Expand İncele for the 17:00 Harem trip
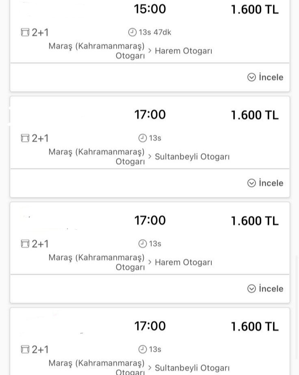 coord(265,289)
